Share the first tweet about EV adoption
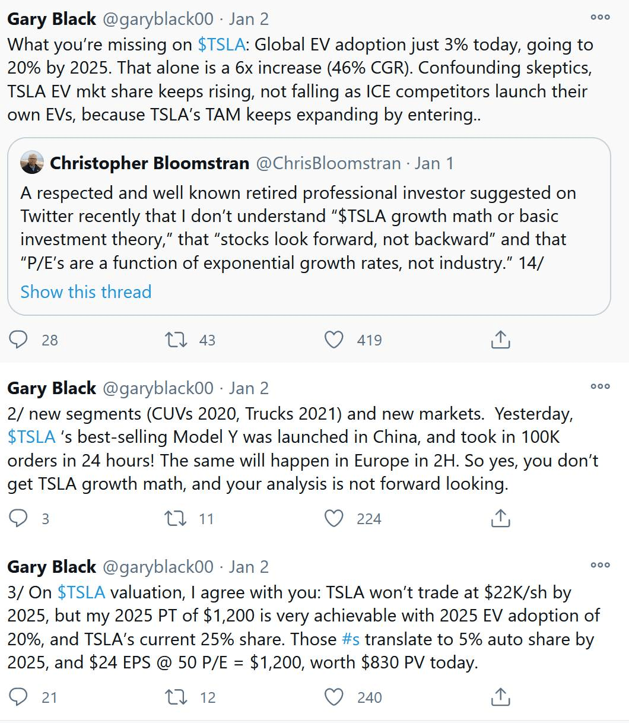The width and height of the screenshot is (629, 723). [x=501, y=340]
